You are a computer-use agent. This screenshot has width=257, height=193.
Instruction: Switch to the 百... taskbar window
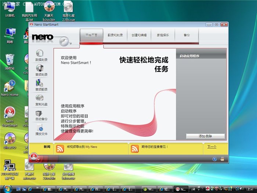click(96, 189)
